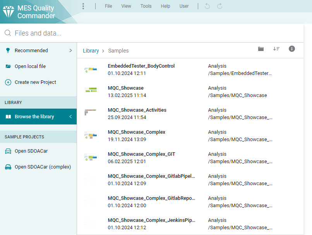Open the info icon in the library toolbar
Viewport: 312px width, 235px height.
tap(291, 49)
